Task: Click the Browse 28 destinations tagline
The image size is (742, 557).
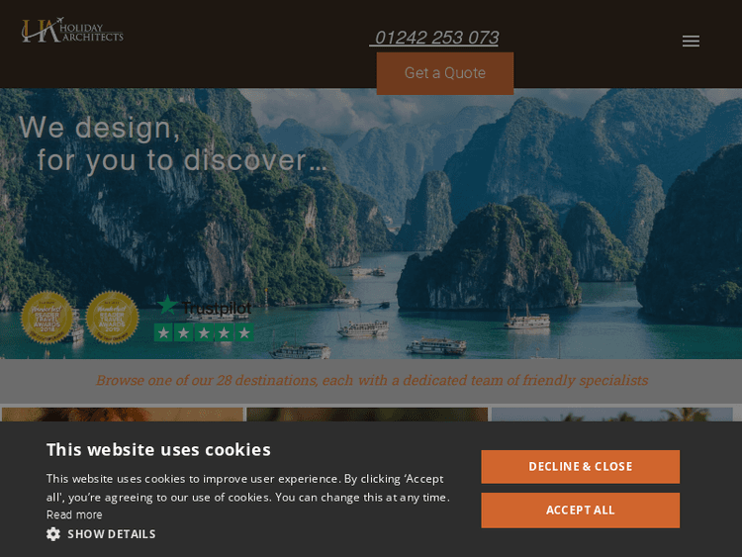Action: coord(372,381)
